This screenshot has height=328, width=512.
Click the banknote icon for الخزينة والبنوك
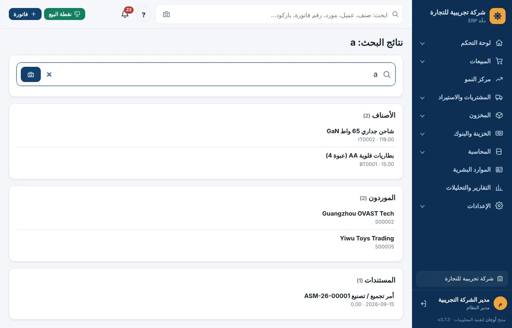click(x=499, y=133)
